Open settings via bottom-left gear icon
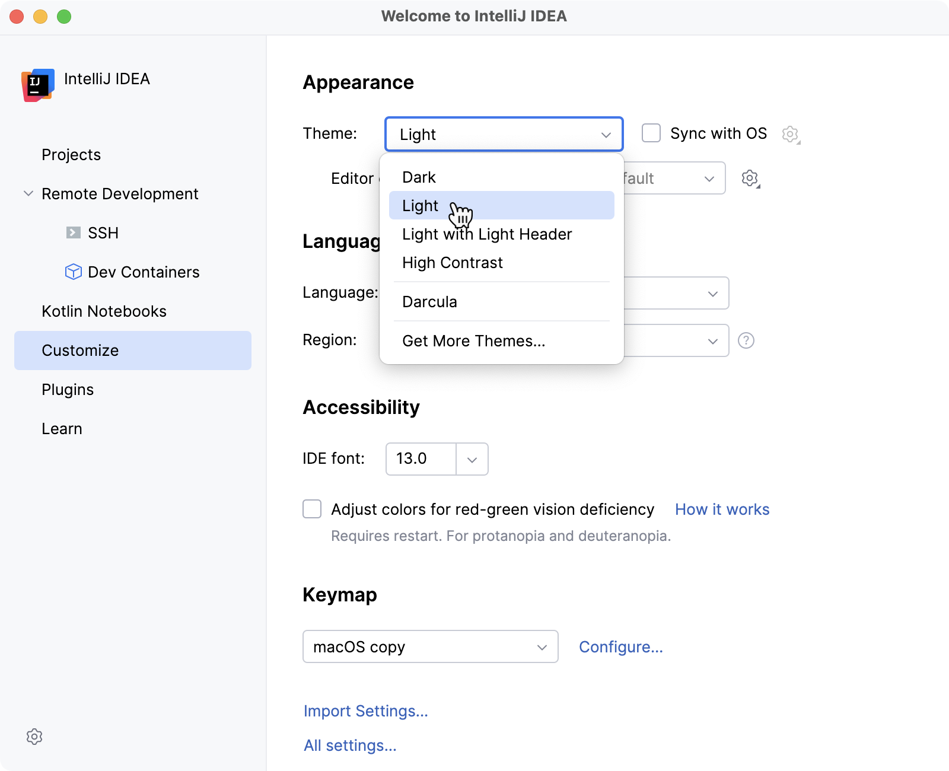Screen dimensions: 949x771 [x=35, y=737]
